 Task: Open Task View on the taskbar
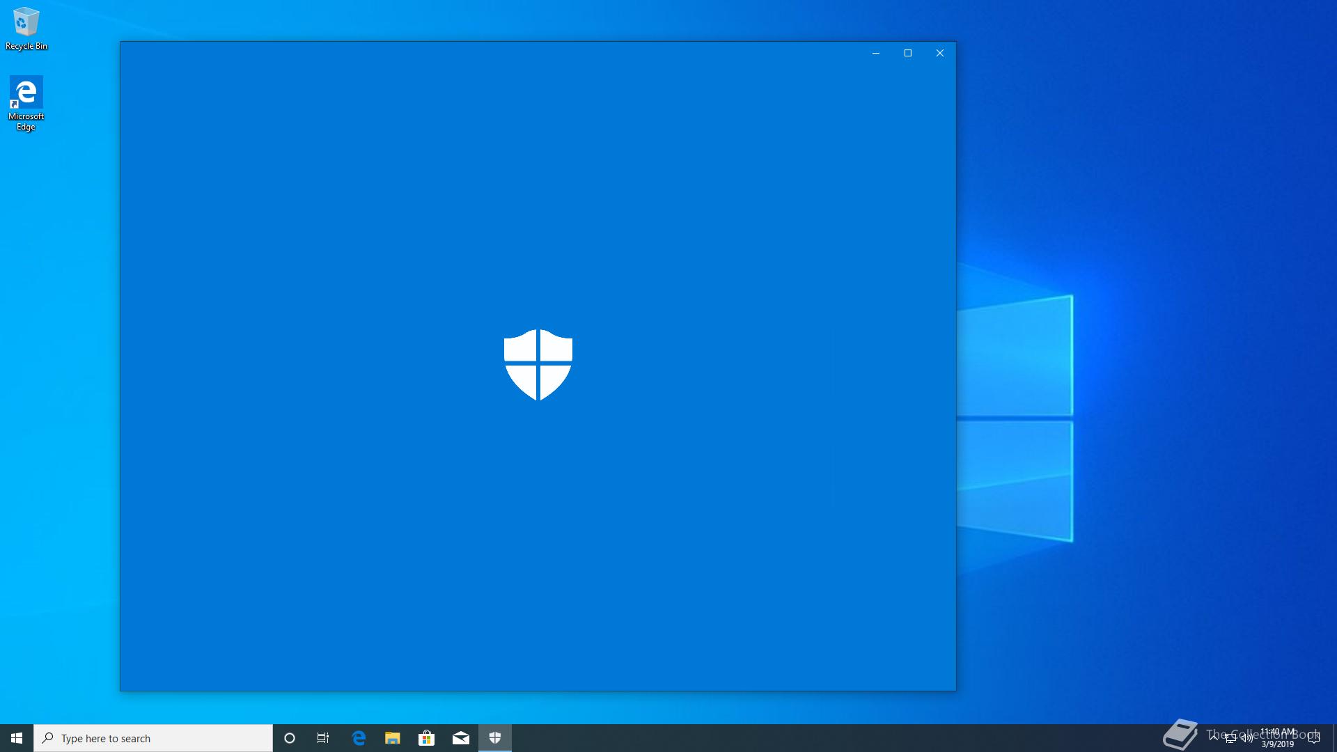pos(323,738)
